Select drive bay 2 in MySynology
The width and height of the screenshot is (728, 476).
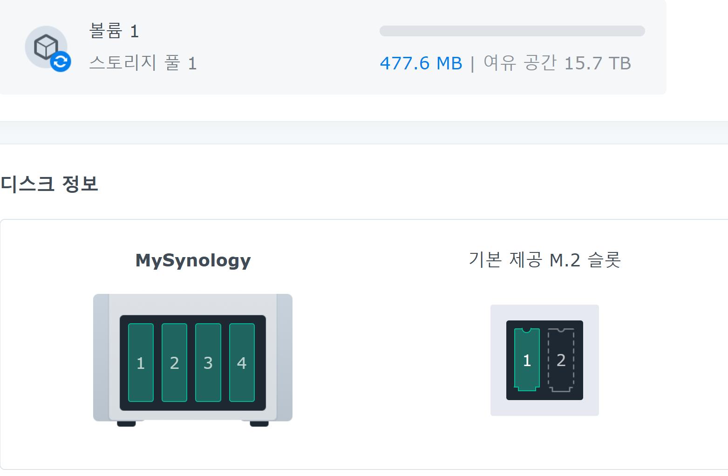click(174, 362)
